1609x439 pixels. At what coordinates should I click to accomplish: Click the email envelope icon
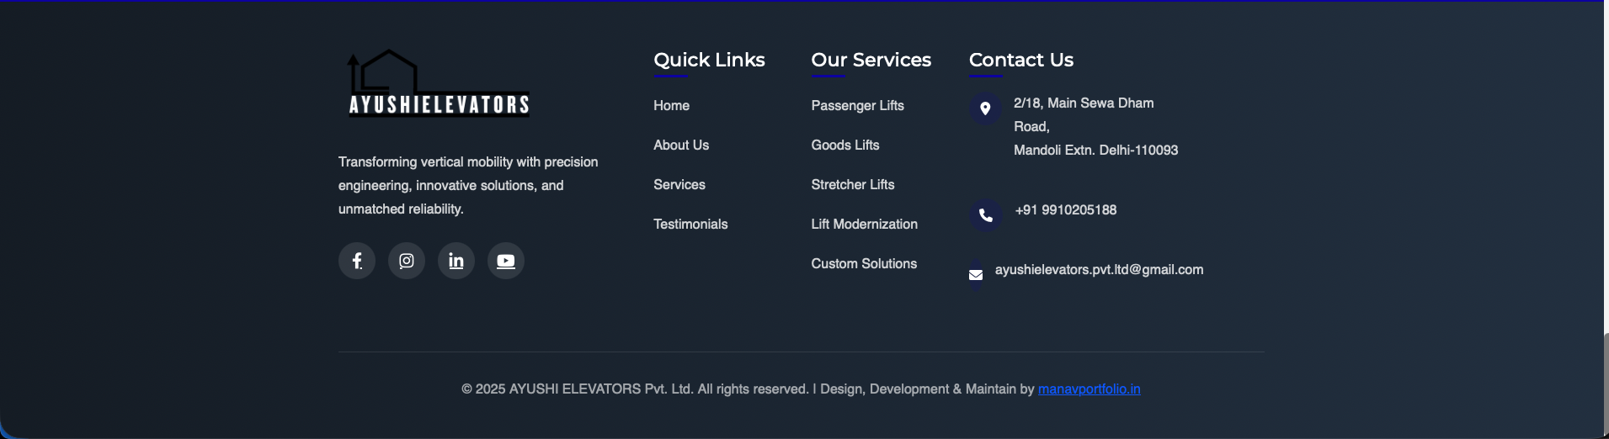coord(976,275)
